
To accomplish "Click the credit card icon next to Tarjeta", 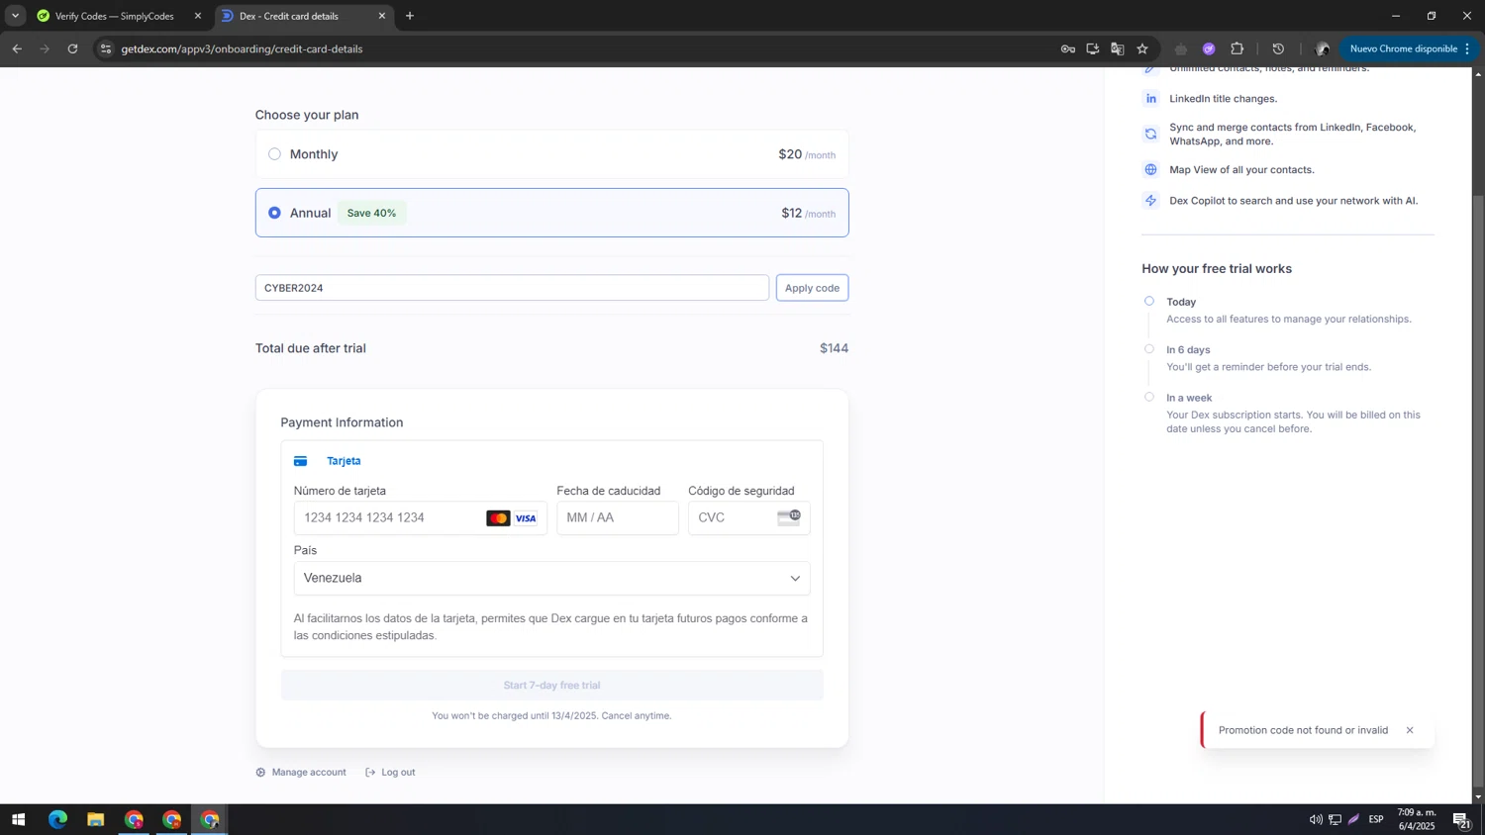I will [x=300, y=461].
